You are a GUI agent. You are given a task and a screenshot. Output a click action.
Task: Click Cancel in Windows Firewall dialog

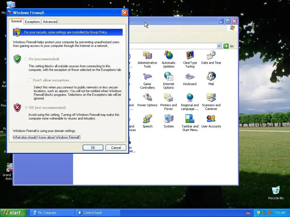click(116, 147)
